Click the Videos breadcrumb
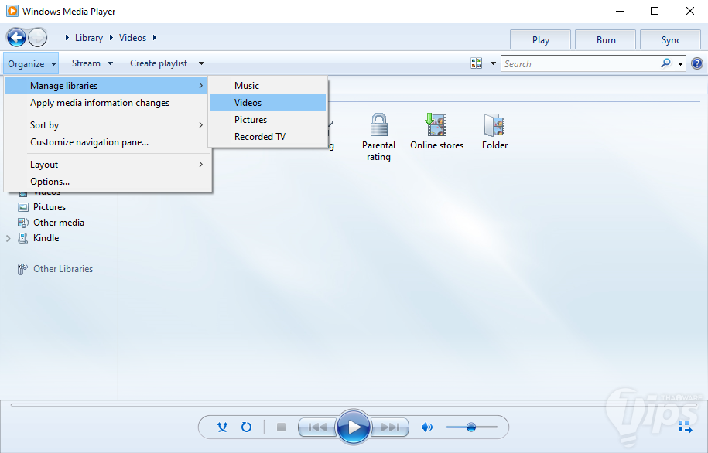Screen dimensions: 708x453 pyautogui.click(x=133, y=38)
